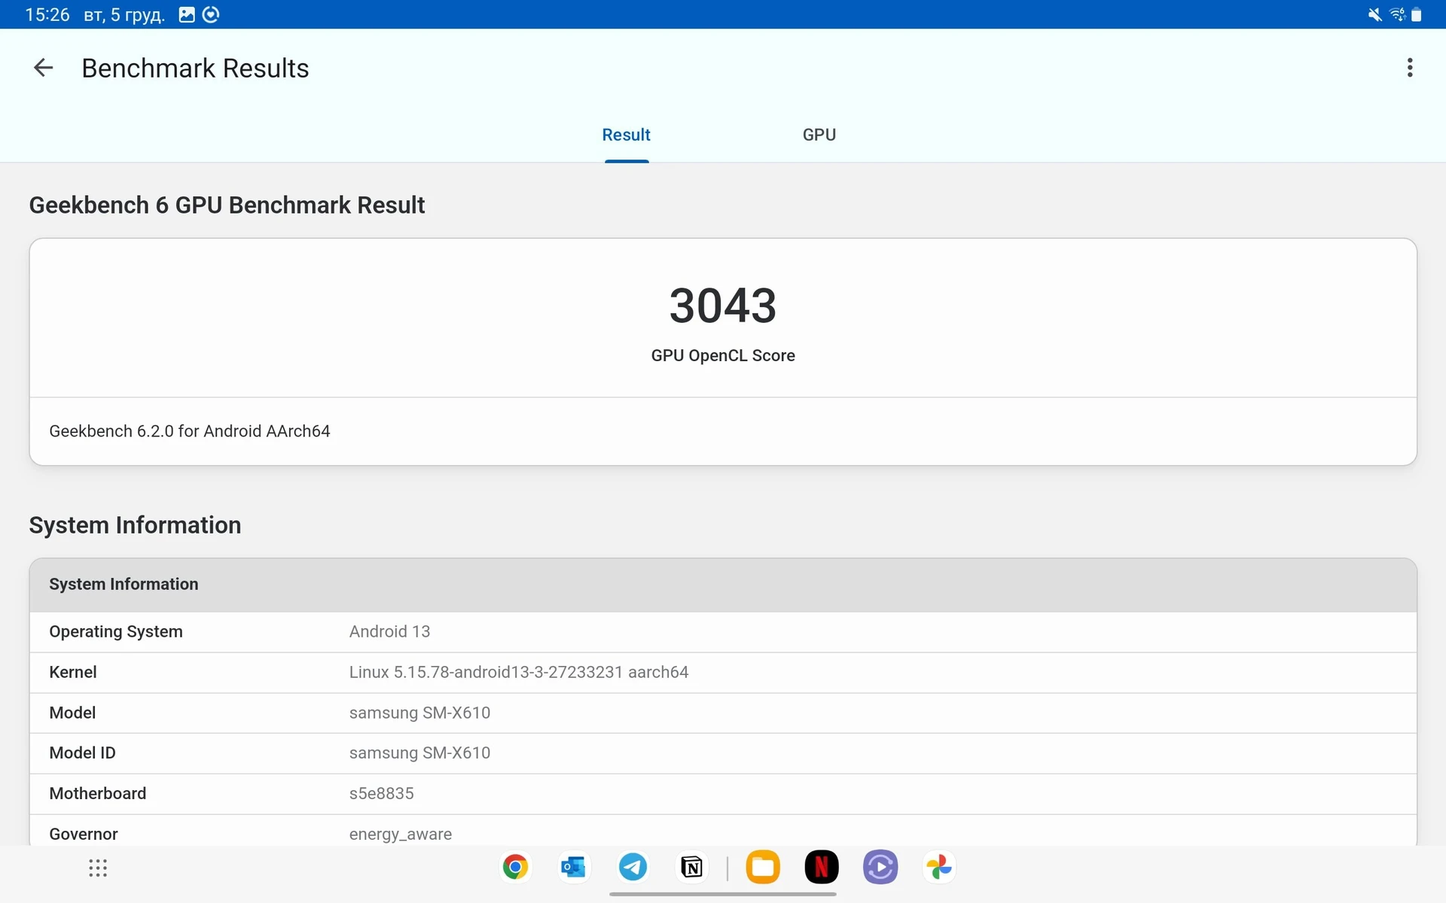
Task: Tap the picture notification icon in status bar
Action: 187,15
